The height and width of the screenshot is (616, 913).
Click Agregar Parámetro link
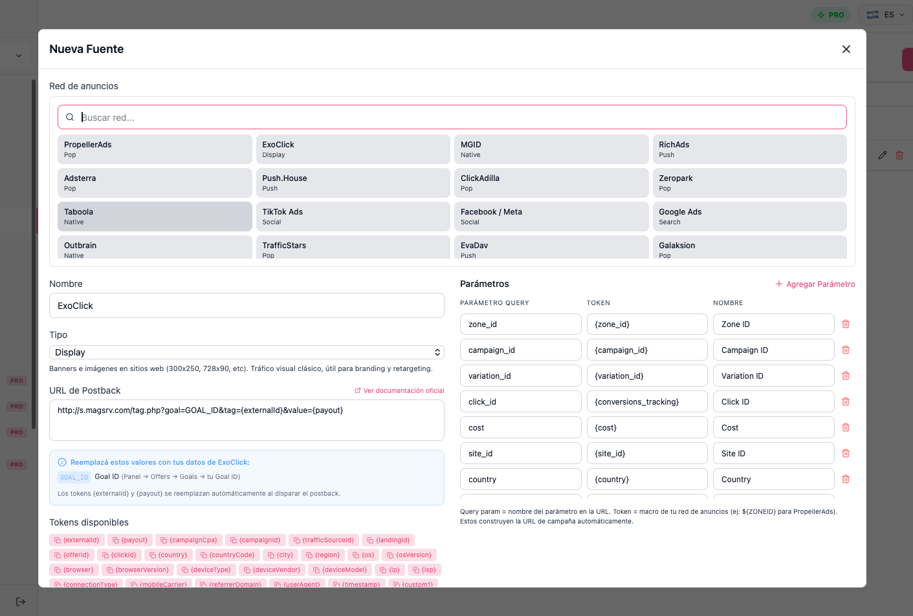pos(815,284)
